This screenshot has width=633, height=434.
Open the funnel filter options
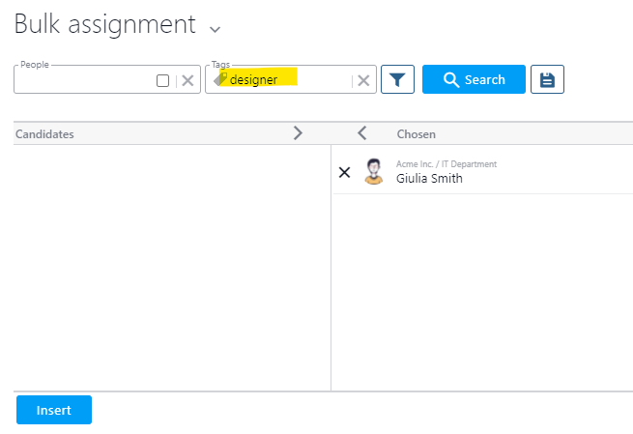click(397, 79)
